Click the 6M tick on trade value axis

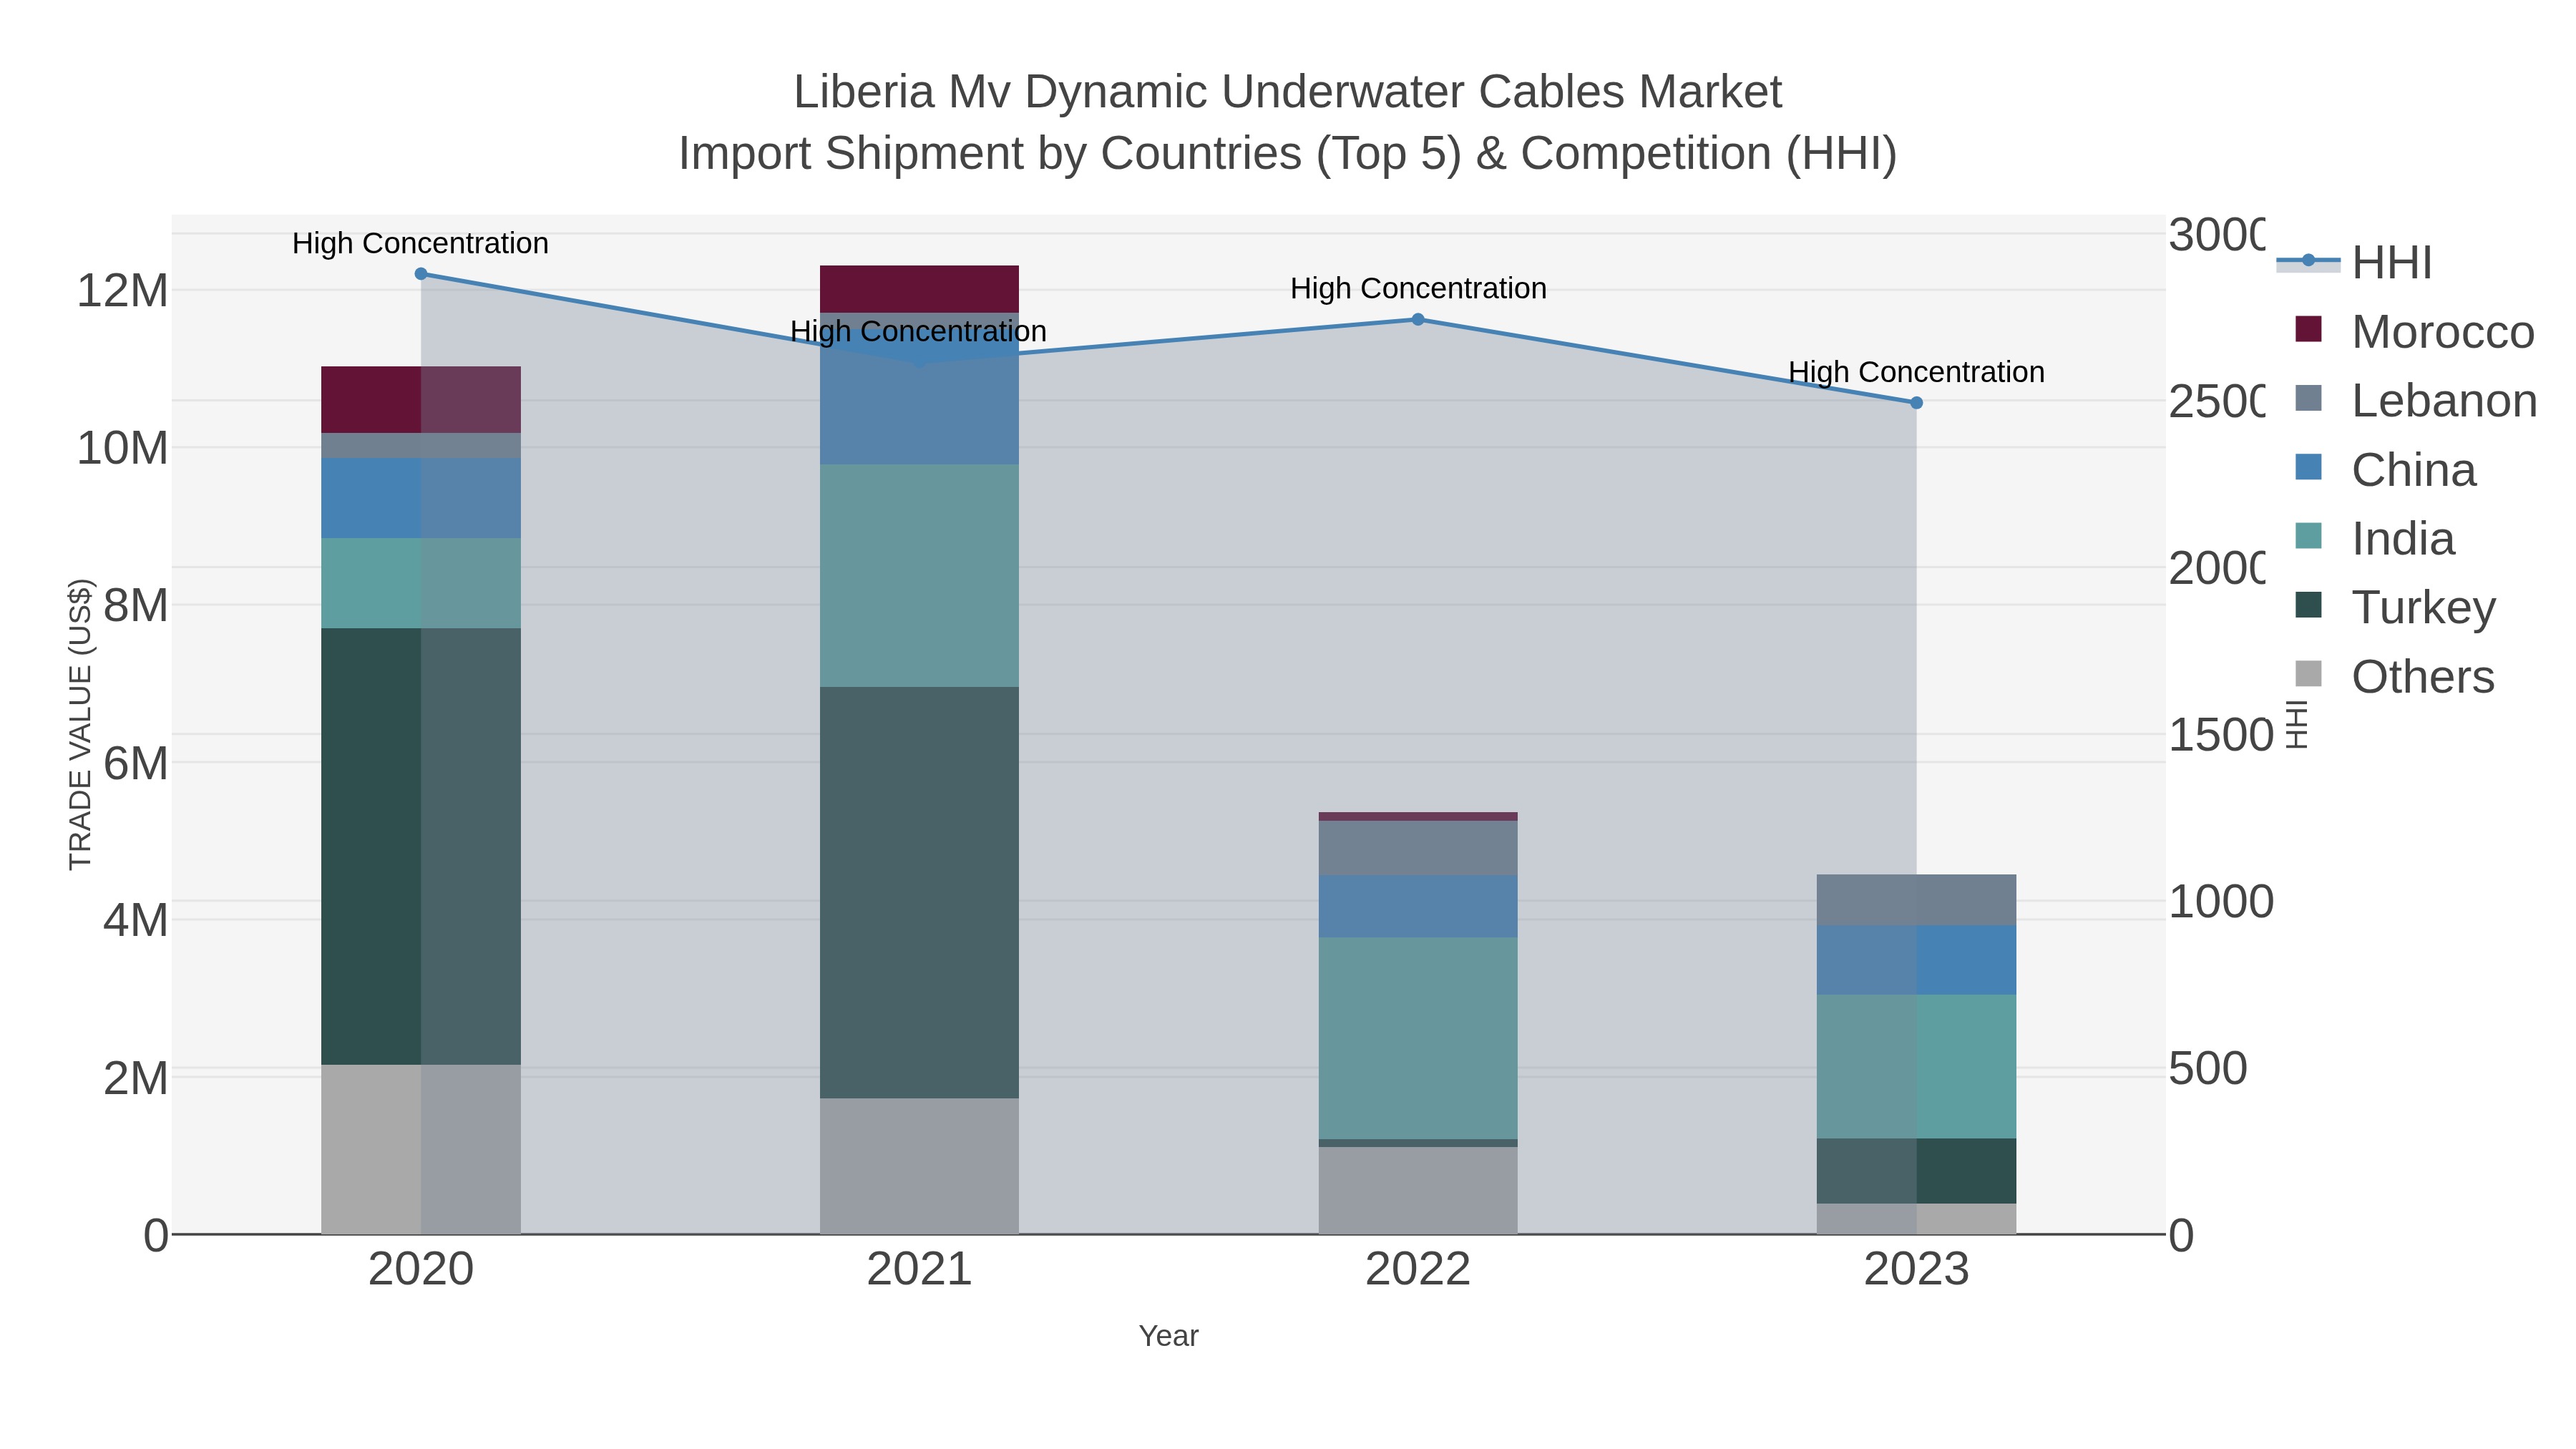[135, 763]
